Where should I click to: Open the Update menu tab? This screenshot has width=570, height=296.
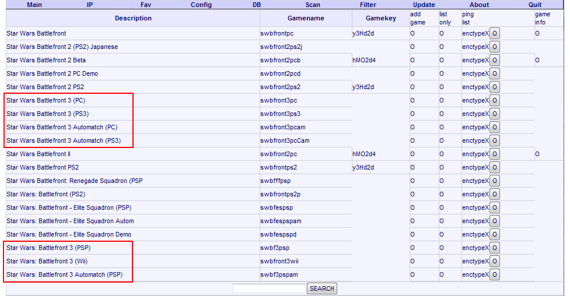click(x=424, y=5)
